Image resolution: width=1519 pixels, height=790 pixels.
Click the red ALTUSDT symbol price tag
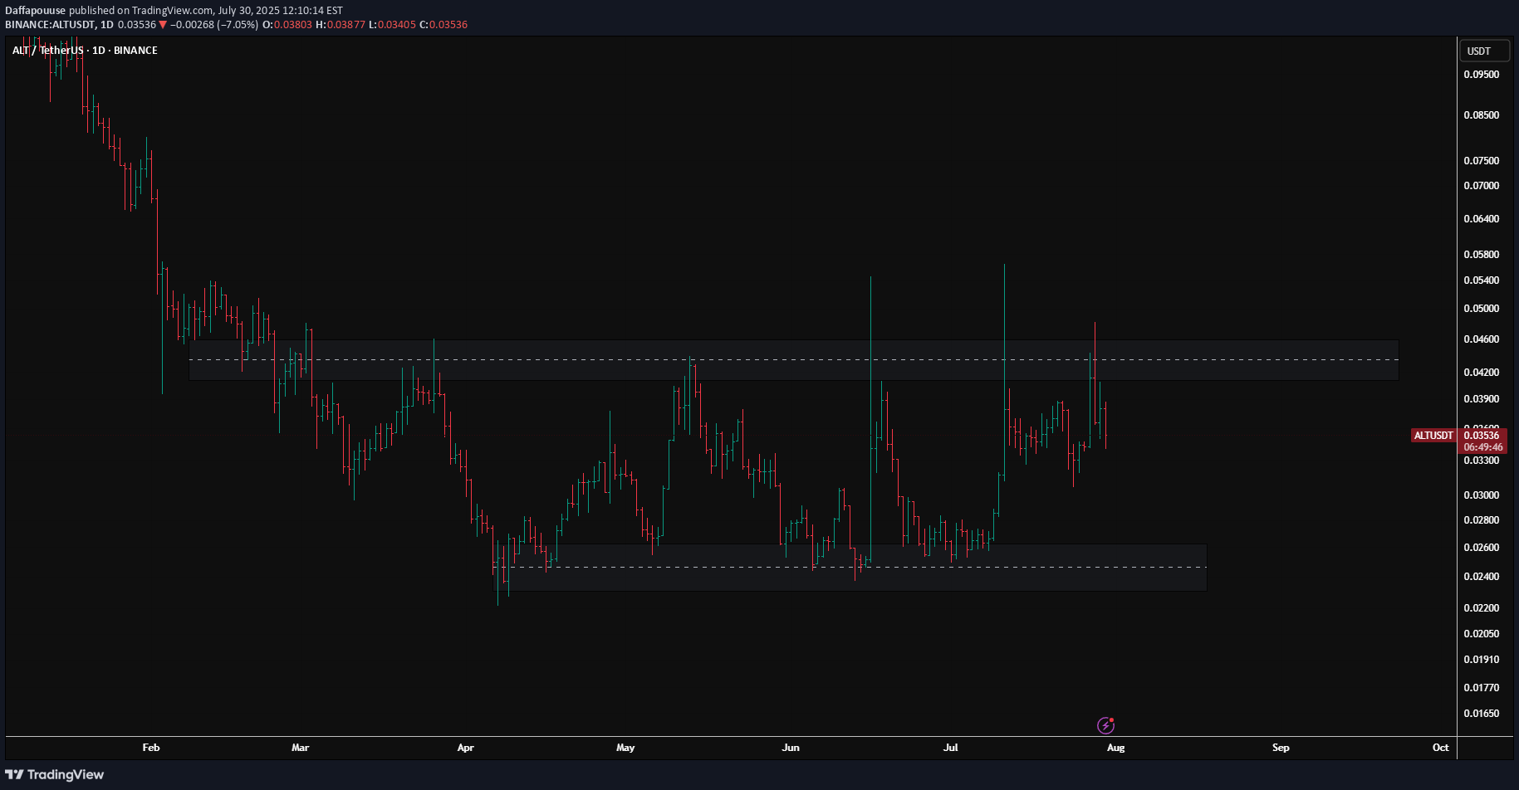1433,436
